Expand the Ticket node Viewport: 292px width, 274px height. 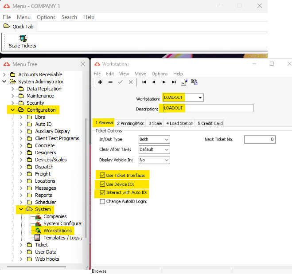click(x=21, y=245)
